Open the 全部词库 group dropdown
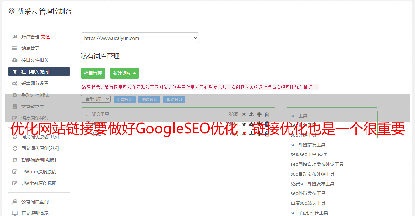415x216 pixels. click(x=96, y=99)
